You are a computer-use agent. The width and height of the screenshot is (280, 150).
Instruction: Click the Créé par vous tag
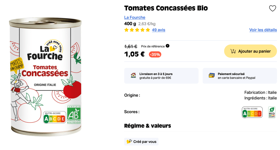pos(141,142)
